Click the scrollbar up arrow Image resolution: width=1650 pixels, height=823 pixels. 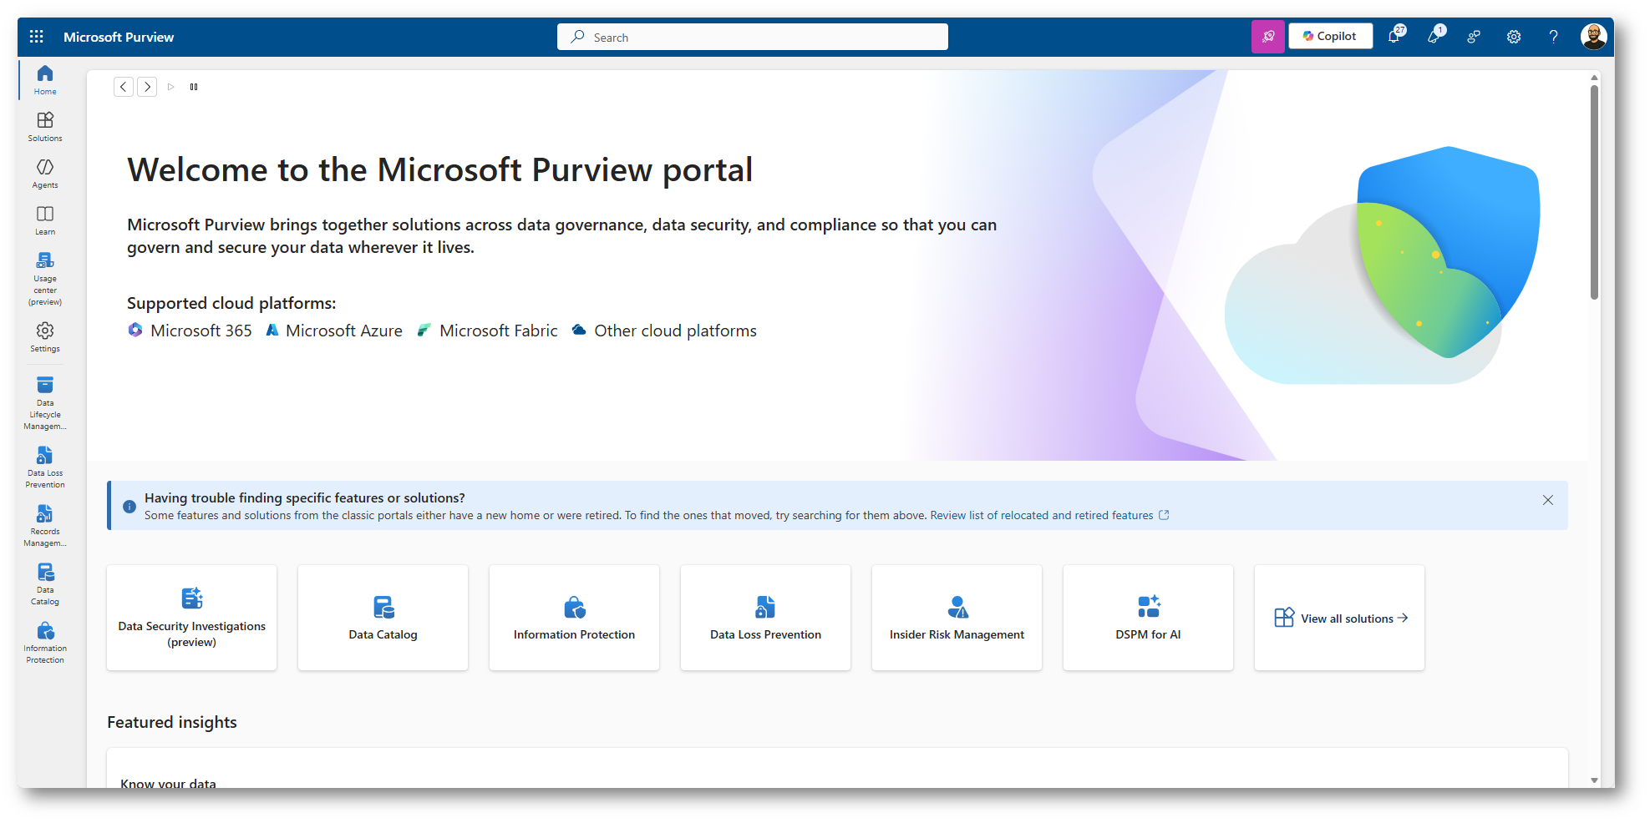[1594, 77]
